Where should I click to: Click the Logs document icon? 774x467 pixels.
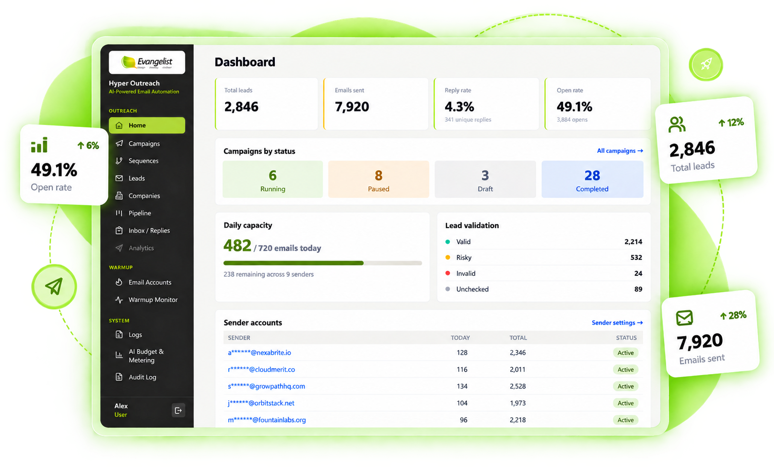pos(119,334)
